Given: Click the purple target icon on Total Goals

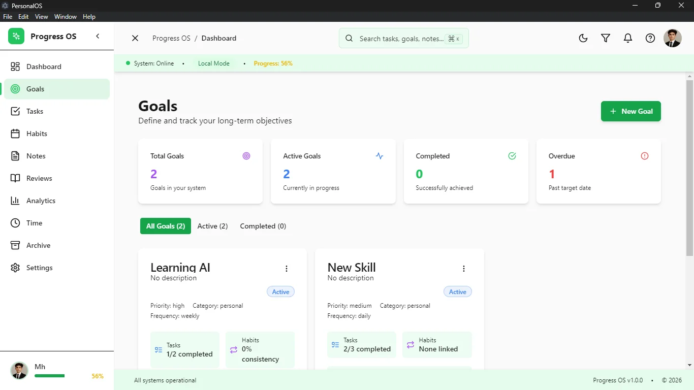Looking at the screenshot, I should [246, 156].
